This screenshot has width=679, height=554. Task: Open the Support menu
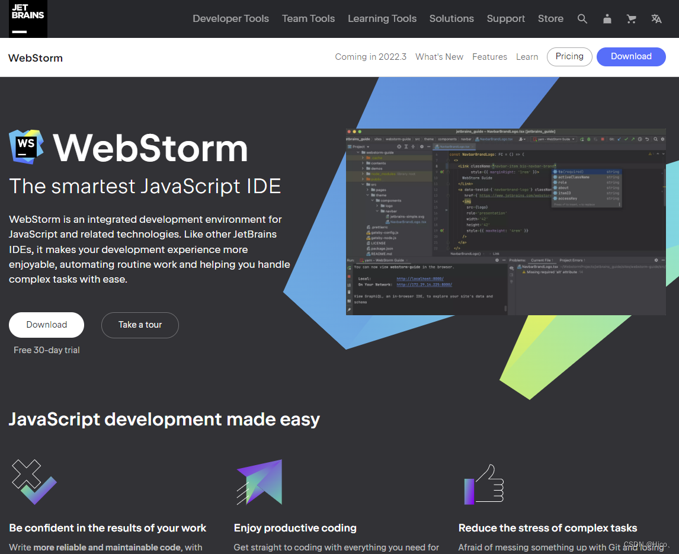[x=506, y=18]
